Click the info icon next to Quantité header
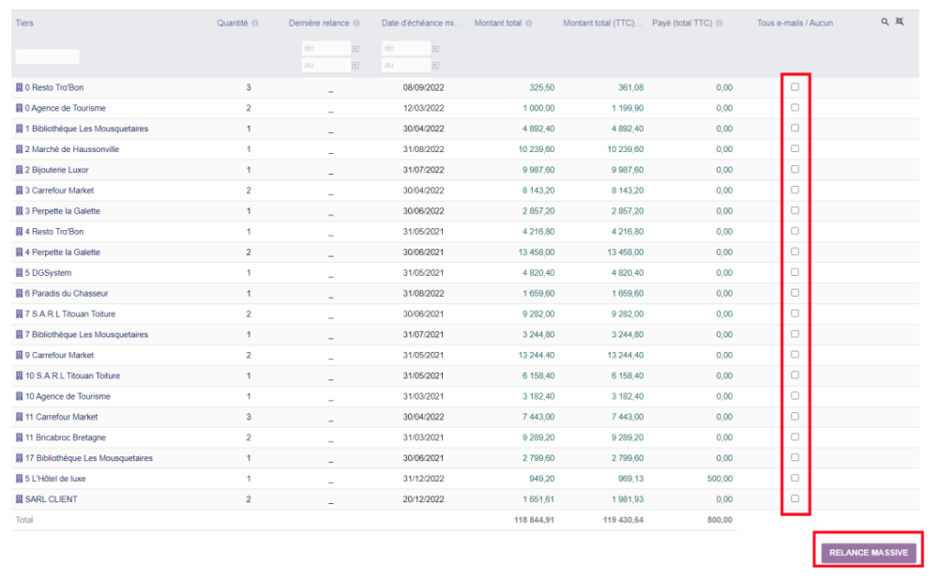 (x=254, y=22)
